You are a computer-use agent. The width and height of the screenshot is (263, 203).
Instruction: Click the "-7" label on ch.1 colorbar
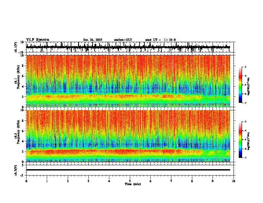click(x=245, y=103)
